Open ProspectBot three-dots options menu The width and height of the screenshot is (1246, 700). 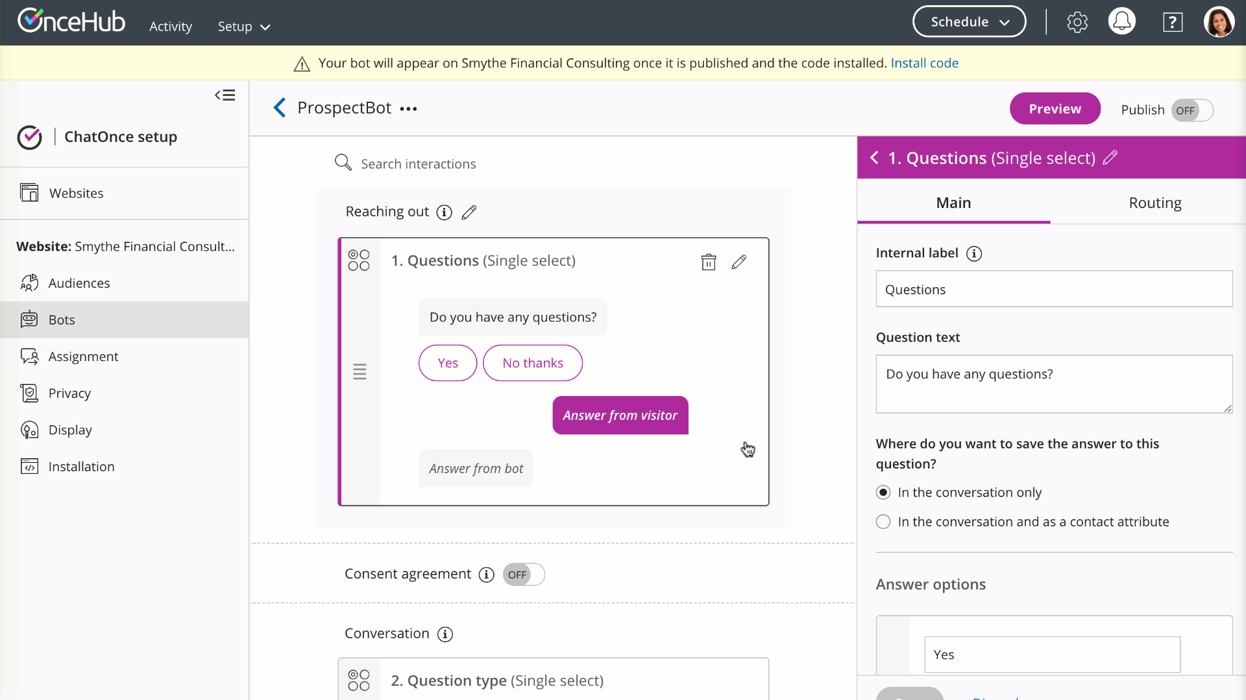(408, 109)
